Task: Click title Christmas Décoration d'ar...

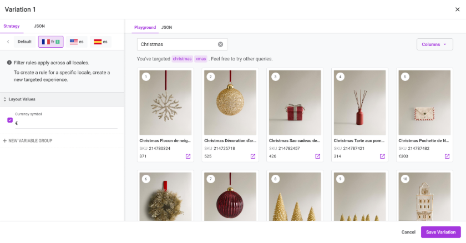Action: (x=230, y=141)
